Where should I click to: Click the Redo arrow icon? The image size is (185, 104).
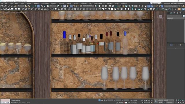click(x=5, y=6)
